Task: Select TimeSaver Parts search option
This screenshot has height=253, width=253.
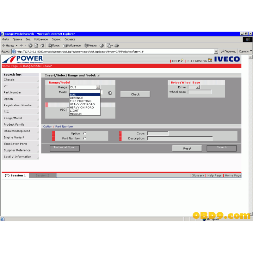Action: (x=20, y=144)
